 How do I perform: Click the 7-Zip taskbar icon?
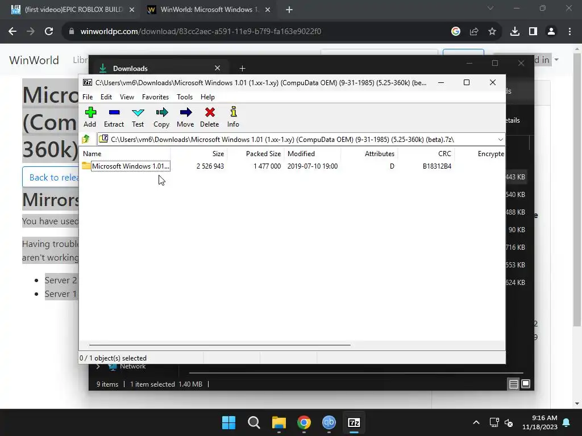[354, 422]
